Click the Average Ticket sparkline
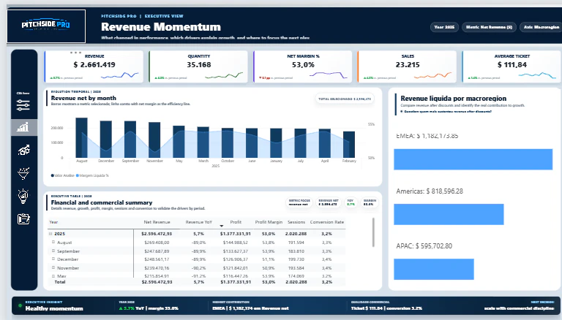 click(537, 75)
